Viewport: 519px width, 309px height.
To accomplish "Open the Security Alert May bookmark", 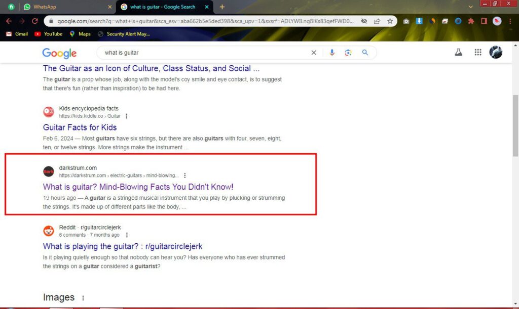I will click(x=124, y=34).
